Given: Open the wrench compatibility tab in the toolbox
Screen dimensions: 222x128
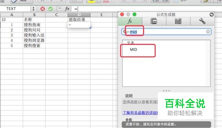Looking at the screenshot, I should tap(202, 21).
